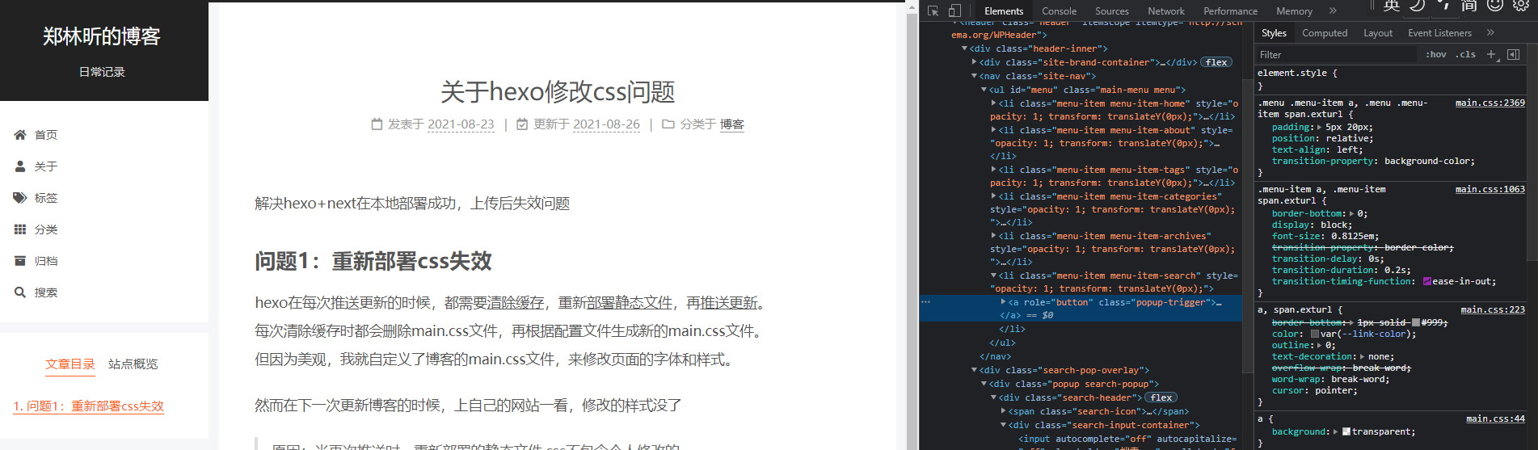Viewport: 1538px width, 450px height.
Task: Collapse the ul main-menu node
Action: point(984,90)
